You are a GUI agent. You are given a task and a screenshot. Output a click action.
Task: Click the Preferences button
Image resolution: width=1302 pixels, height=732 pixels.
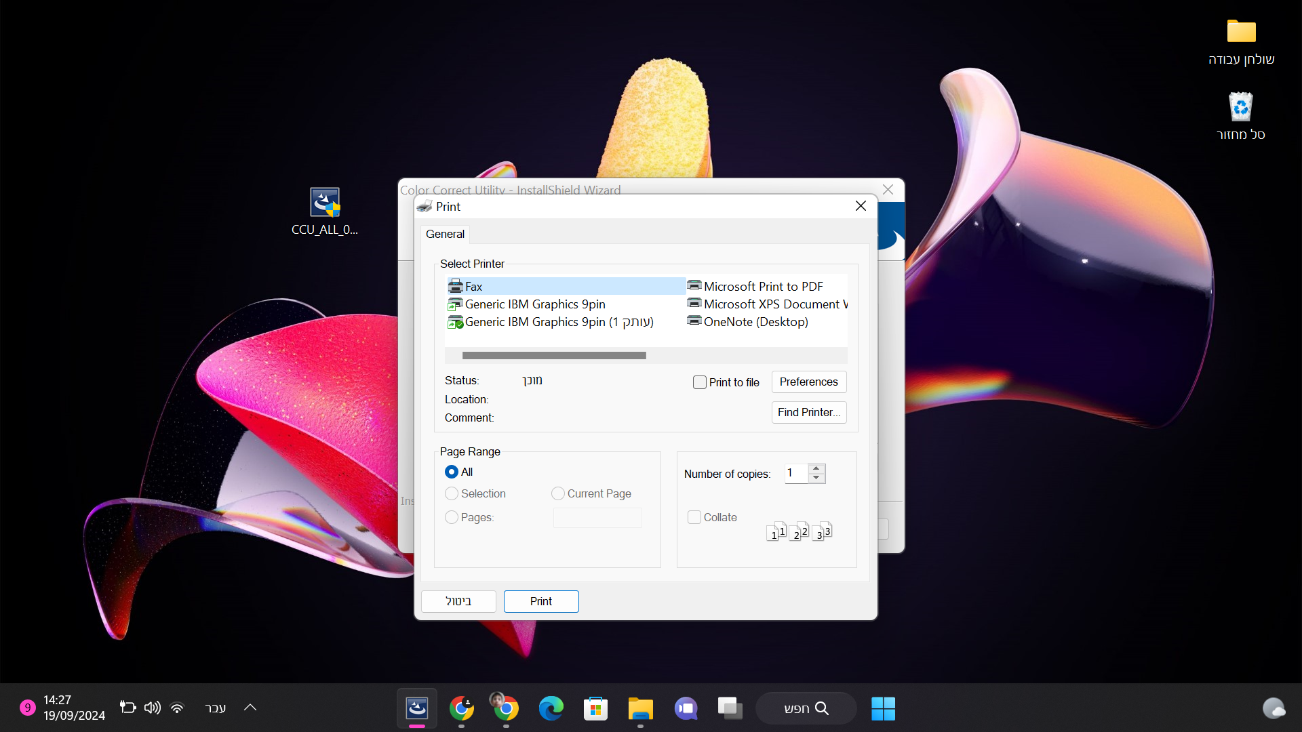point(808,382)
